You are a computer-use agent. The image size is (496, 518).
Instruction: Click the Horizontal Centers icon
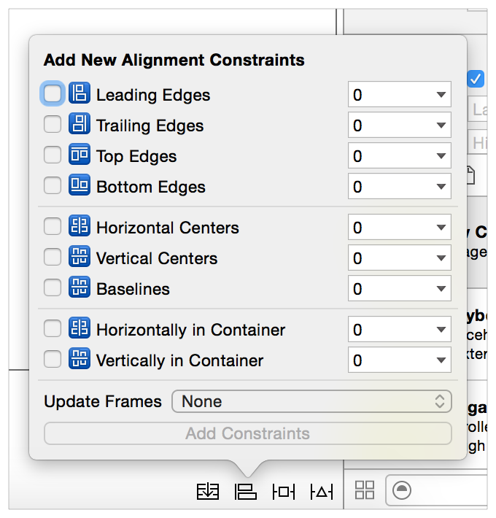80,225
